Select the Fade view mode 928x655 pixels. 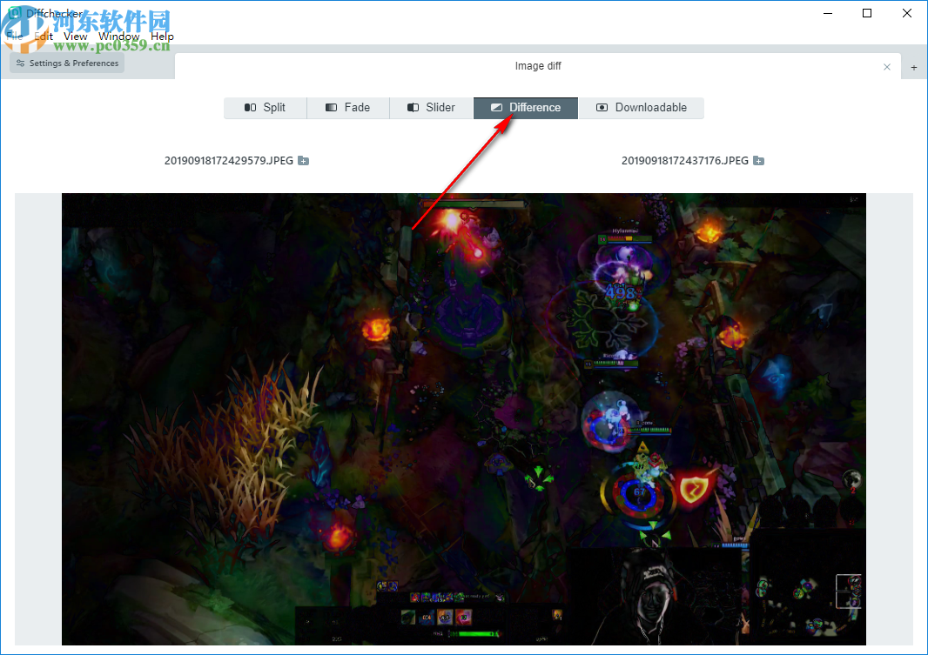coord(348,108)
